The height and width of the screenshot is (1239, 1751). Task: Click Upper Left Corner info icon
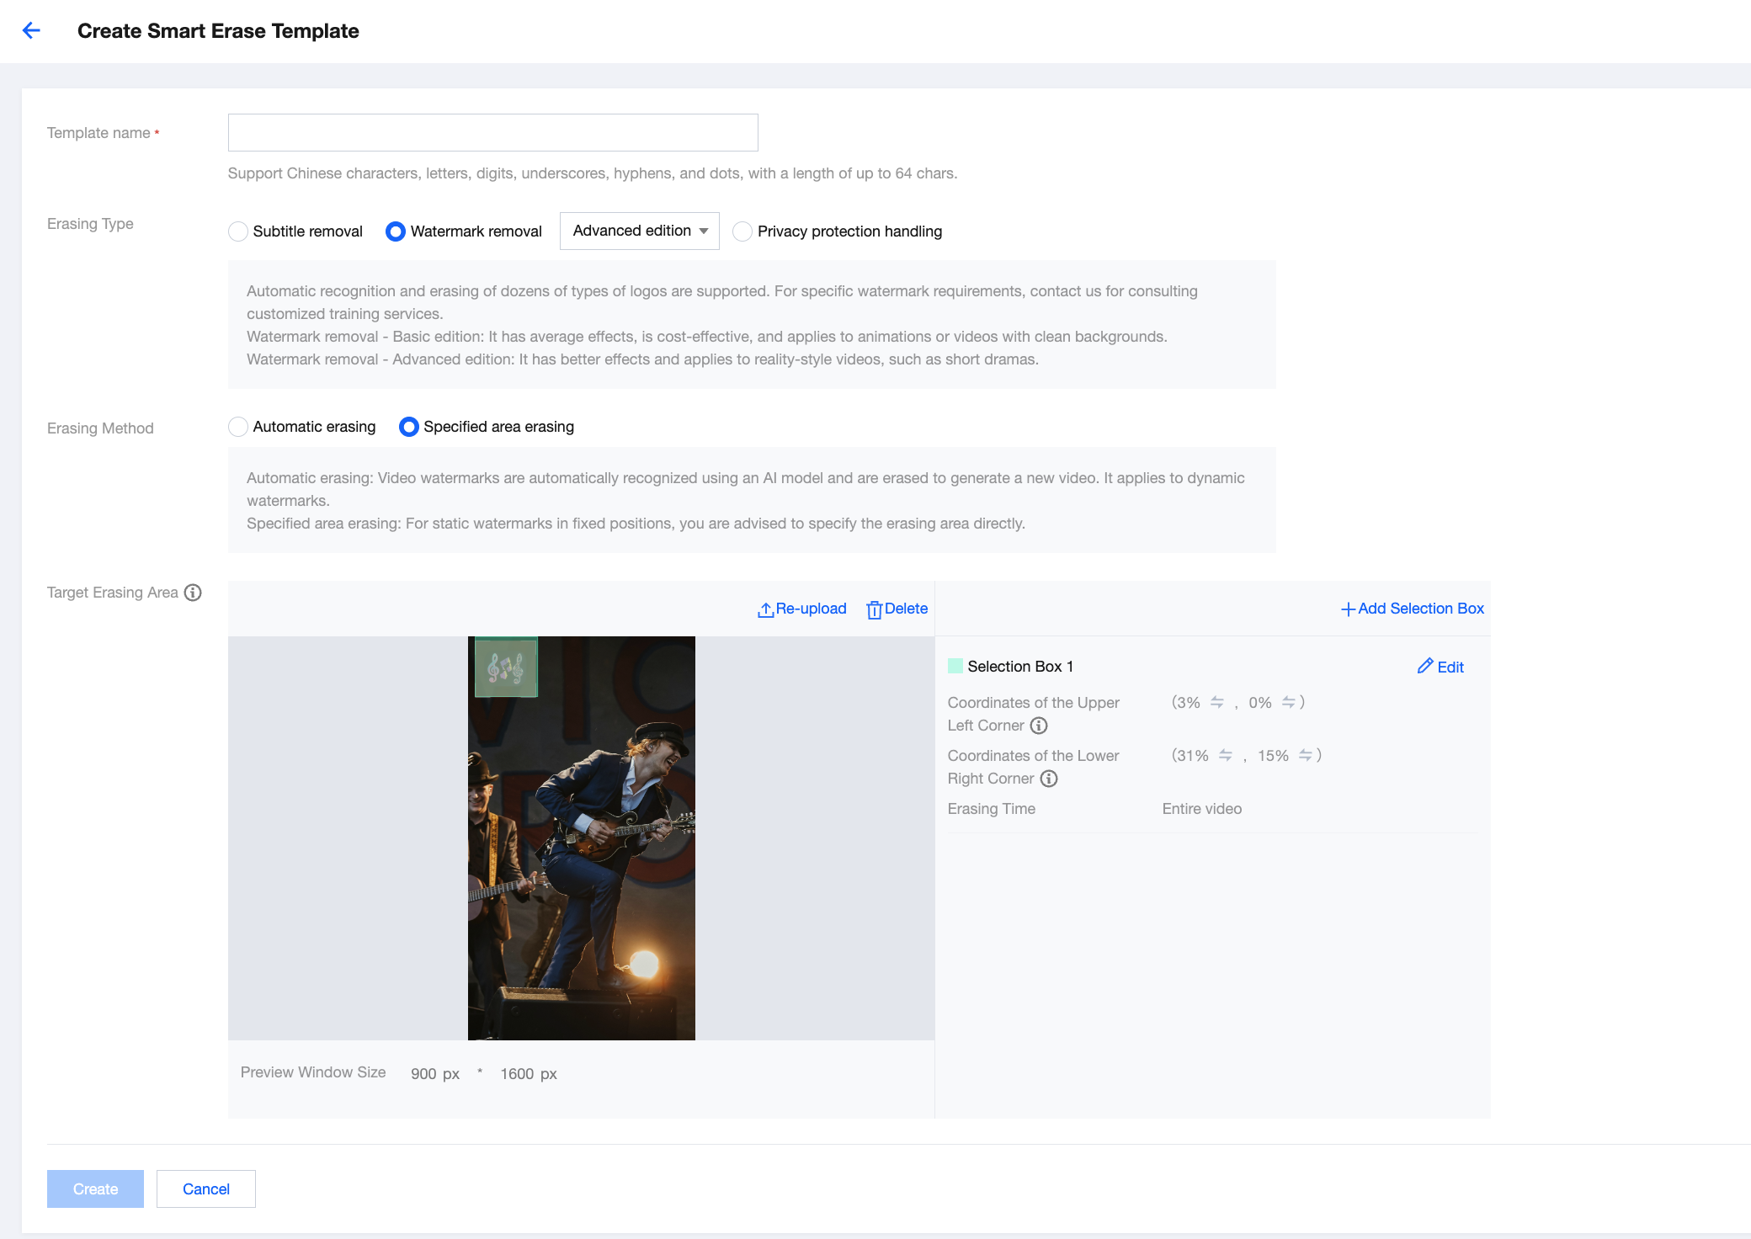pyautogui.click(x=1039, y=726)
